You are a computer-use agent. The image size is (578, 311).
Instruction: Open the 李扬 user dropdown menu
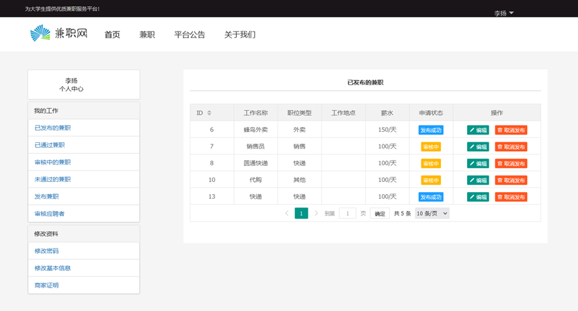click(503, 13)
